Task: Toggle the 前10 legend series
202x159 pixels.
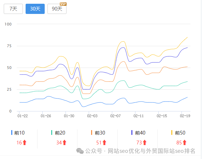Action: 18,133
